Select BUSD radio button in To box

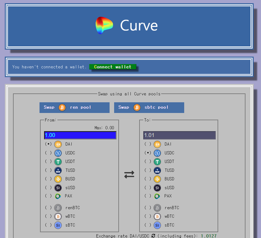click(148, 179)
